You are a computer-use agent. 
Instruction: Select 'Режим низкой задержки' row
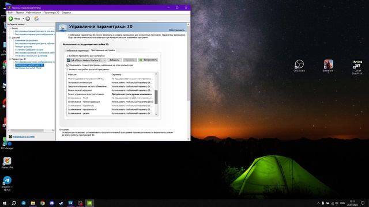[111, 90]
